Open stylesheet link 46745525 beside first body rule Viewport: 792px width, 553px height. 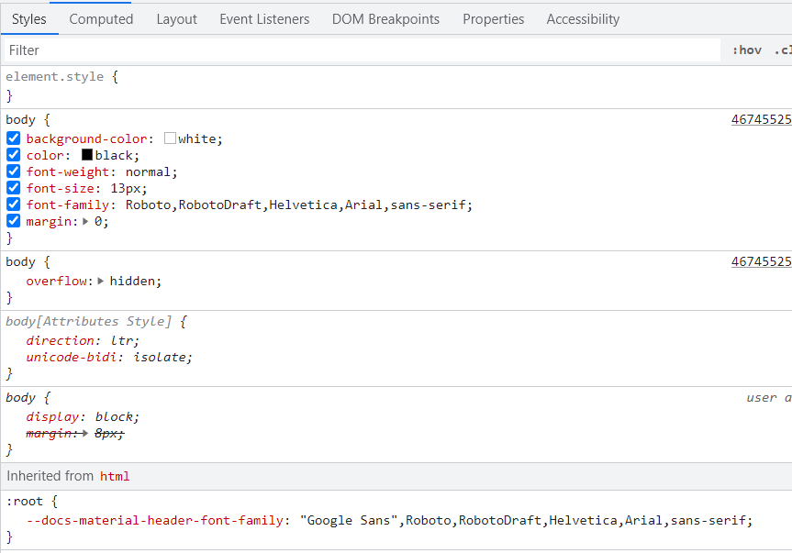coord(761,119)
